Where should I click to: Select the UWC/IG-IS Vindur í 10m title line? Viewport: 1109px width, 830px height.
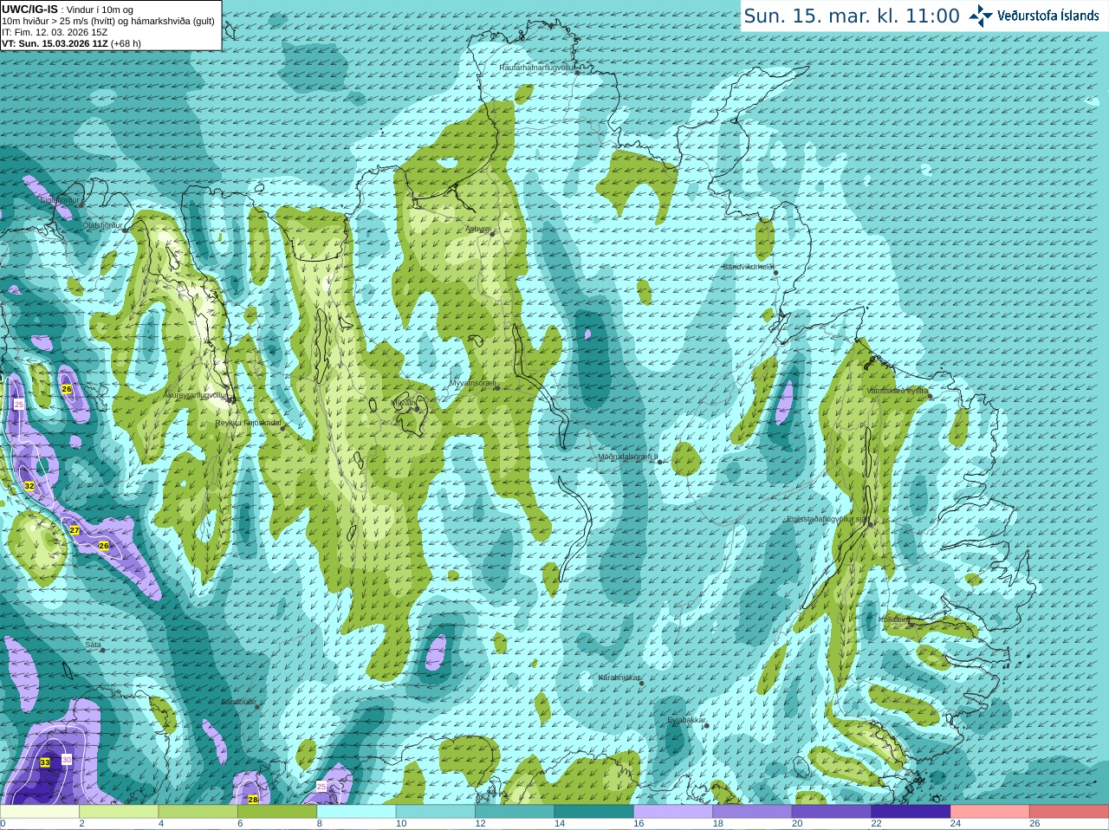(x=68, y=10)
